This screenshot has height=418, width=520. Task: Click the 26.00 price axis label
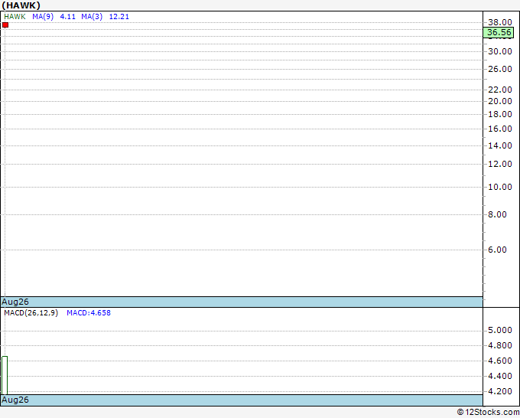tap(500, 69)
